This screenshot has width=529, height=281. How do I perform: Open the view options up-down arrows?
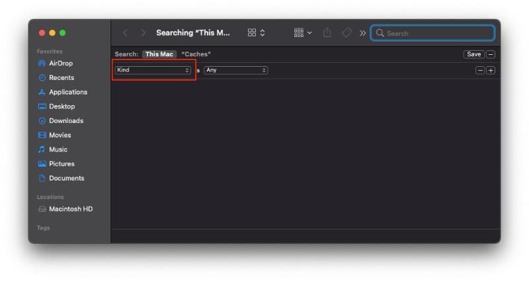coord(263,32)
